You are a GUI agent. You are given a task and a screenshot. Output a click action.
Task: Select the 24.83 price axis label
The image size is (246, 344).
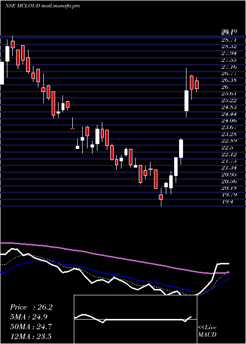point(229,107)
